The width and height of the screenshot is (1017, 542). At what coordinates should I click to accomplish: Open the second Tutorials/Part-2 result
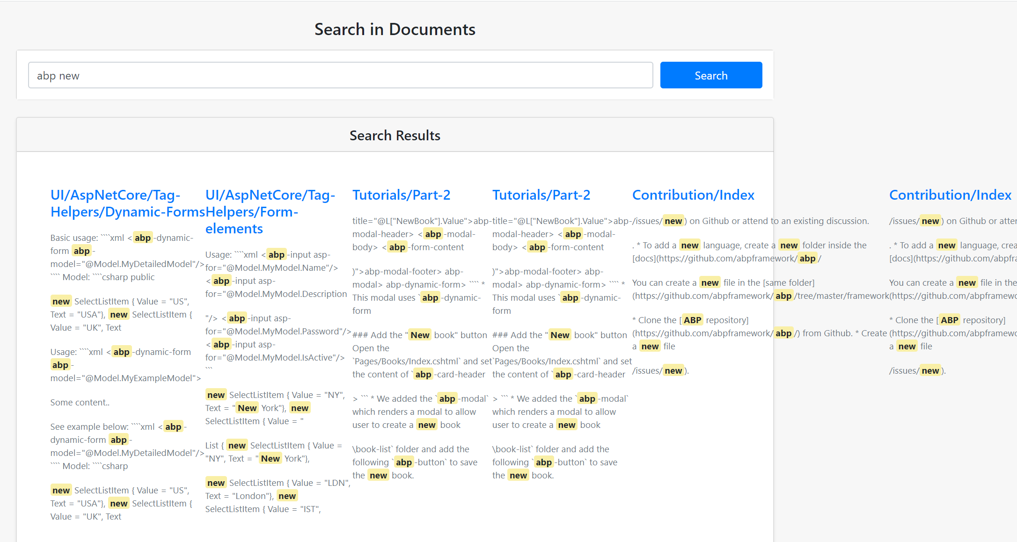point(541,195)
